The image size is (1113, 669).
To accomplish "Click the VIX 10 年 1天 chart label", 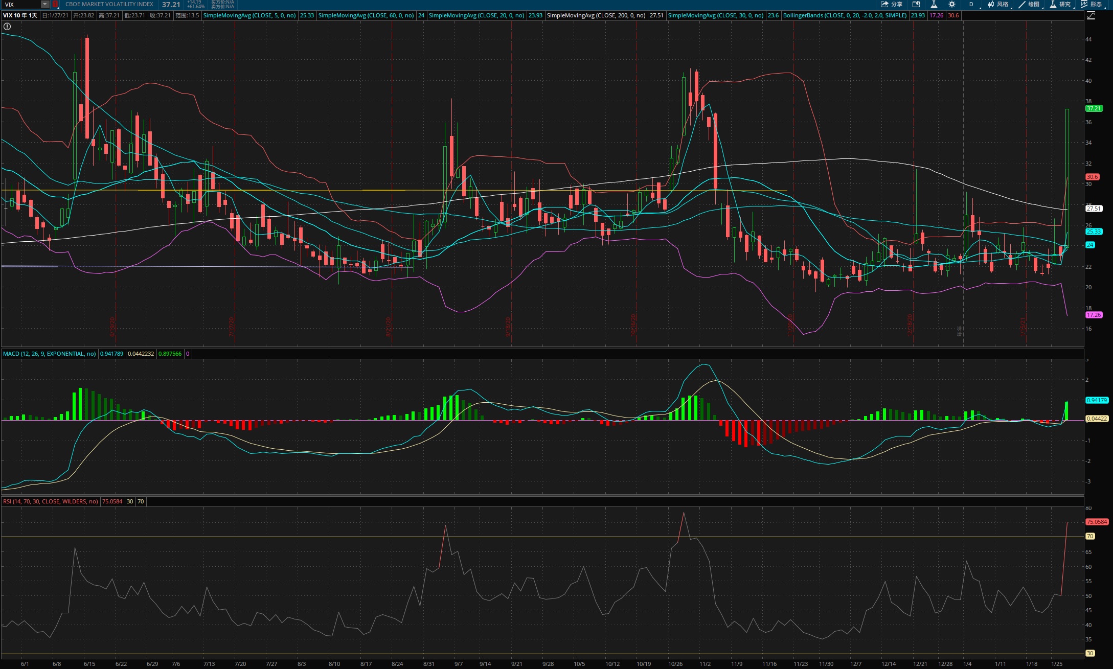I will tap(20, 15).
